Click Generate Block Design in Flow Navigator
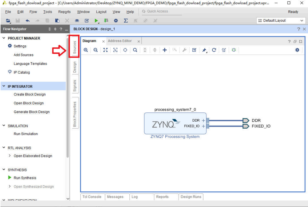 [32, 112]
